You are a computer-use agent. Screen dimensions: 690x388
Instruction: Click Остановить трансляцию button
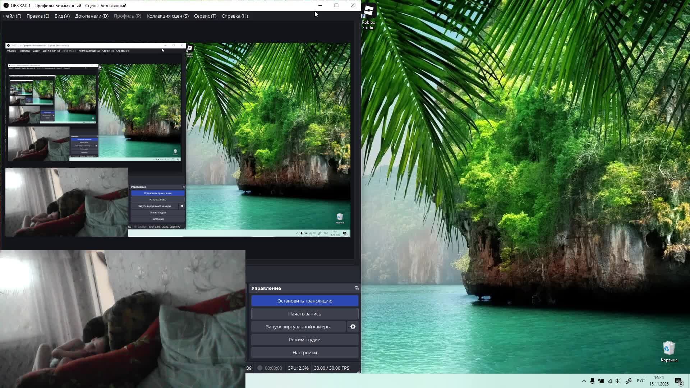click(304, 301)
